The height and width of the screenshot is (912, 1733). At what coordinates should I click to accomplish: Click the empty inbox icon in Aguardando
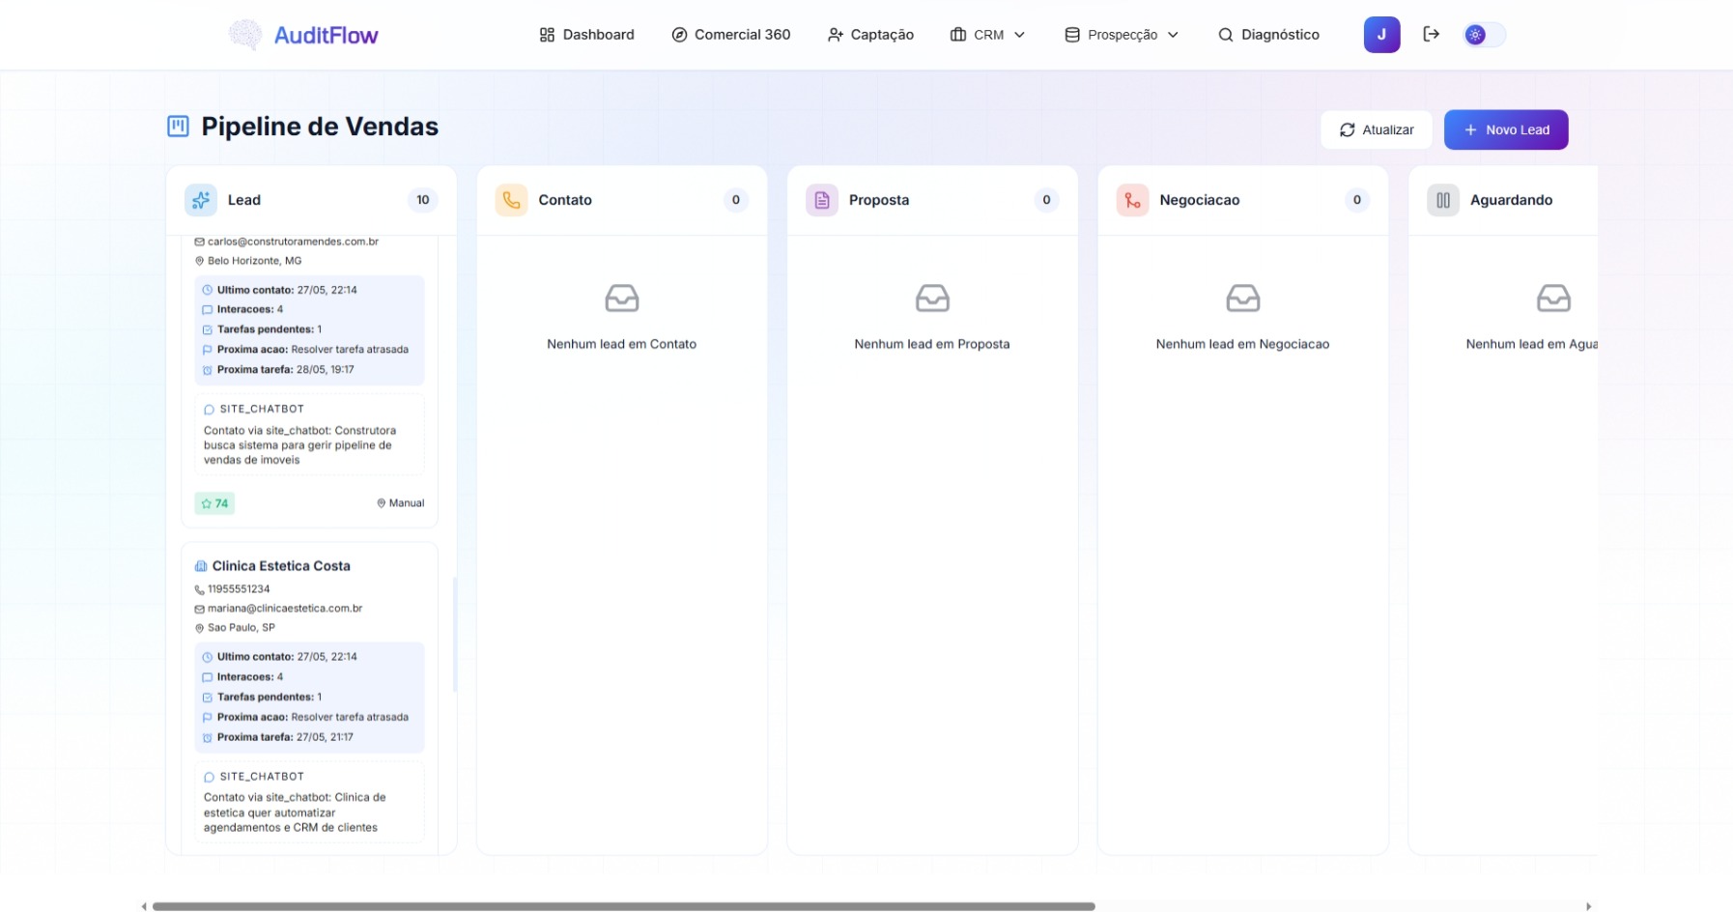[1553, 299]
